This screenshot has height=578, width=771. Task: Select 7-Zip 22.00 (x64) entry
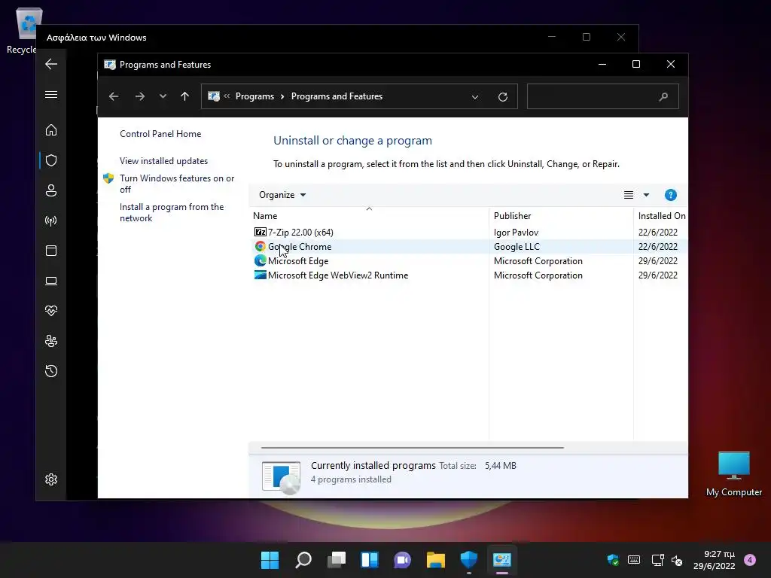click(x=300, y=233)
